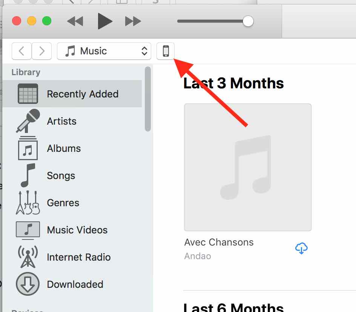Viewport: 356px width, 312px height.
Task: Skip to the next track with fast-forward
Action: pyautogui.click(x=133, y=22)
